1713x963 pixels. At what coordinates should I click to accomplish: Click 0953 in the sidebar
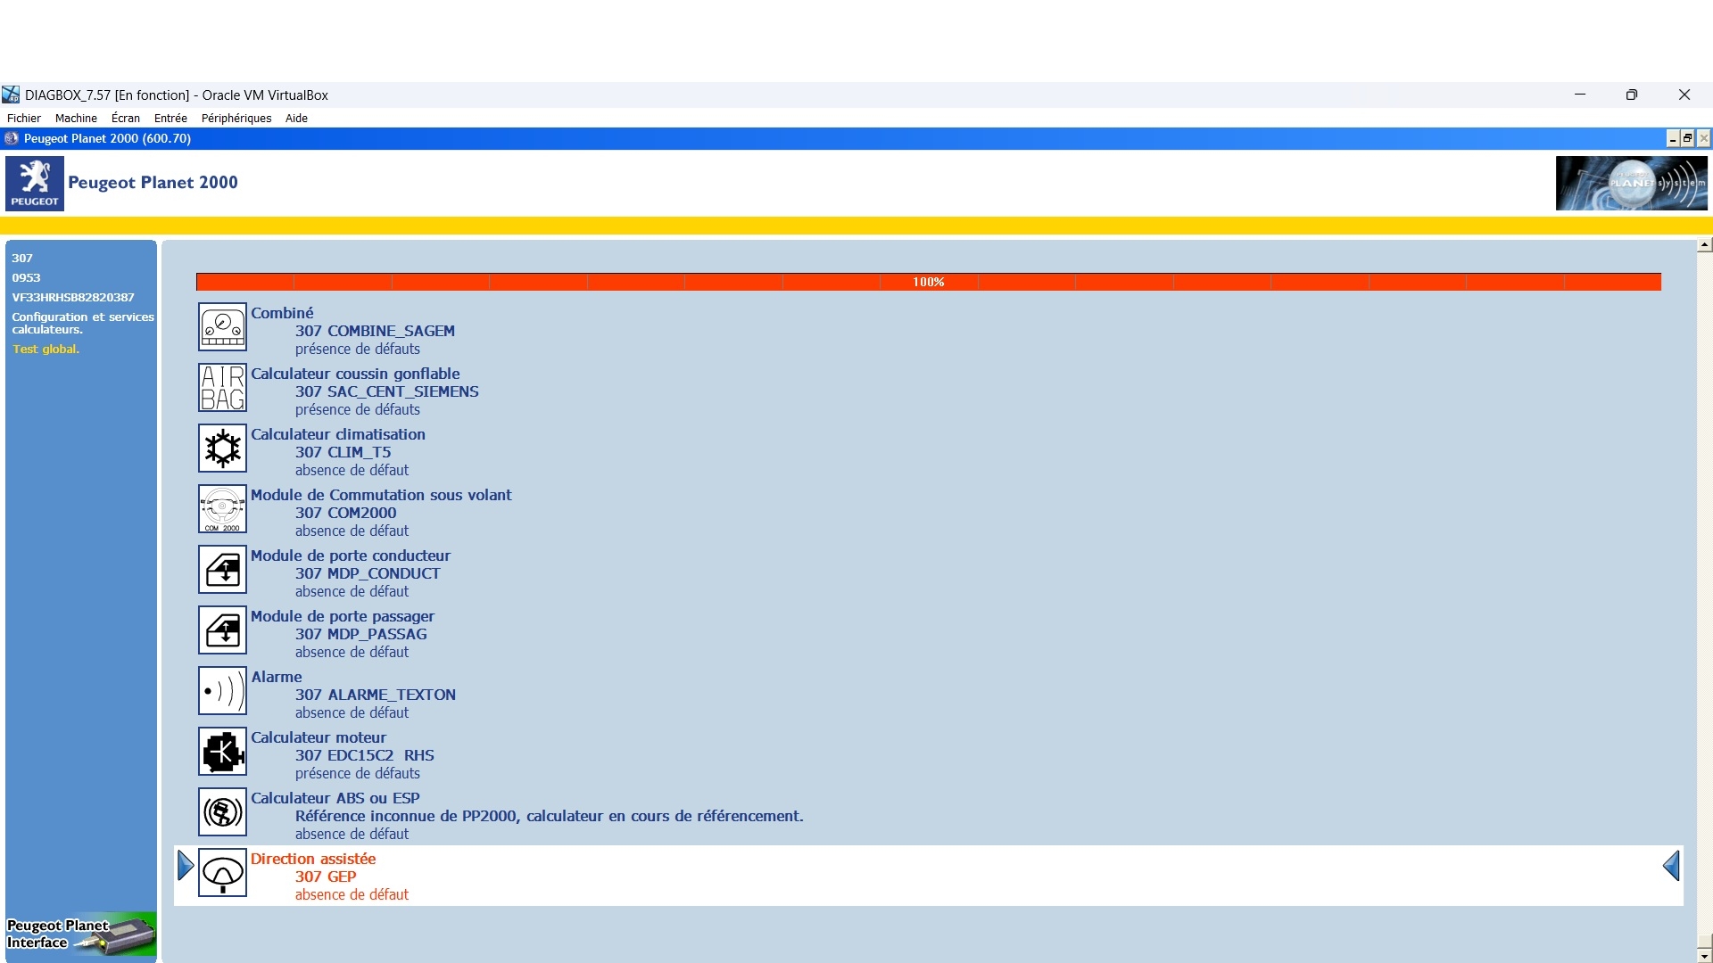(26, 277)
